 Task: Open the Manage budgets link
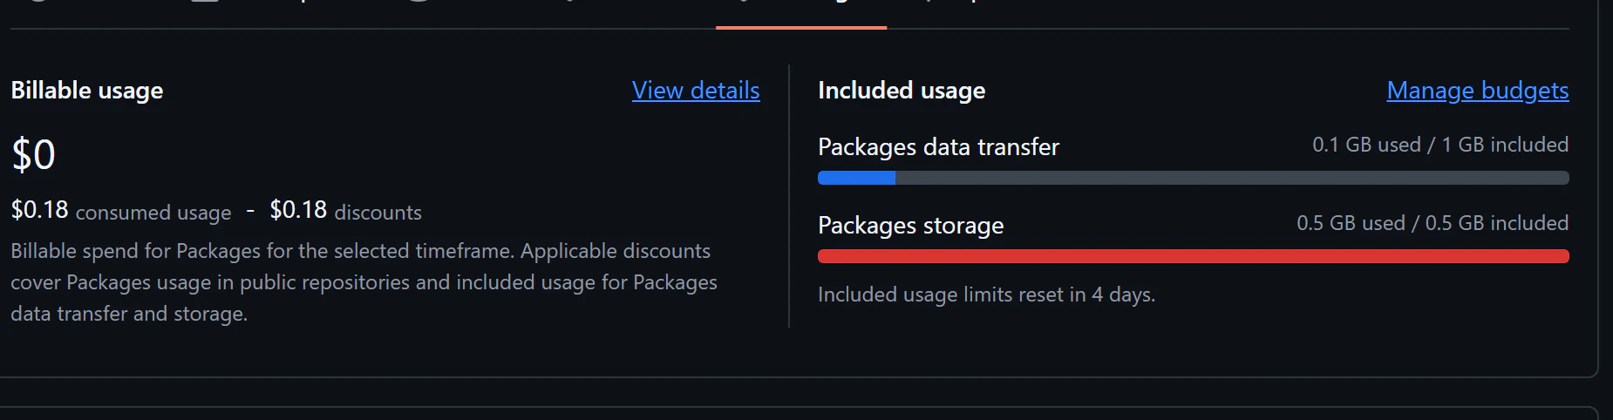[1477, 91]
